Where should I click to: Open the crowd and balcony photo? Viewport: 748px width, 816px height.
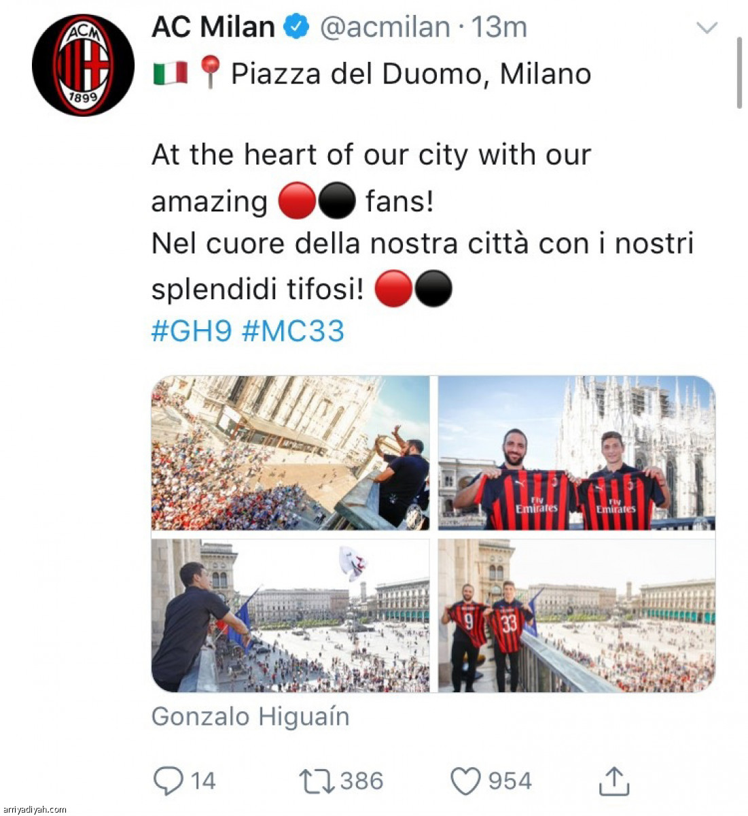pos(290,453)
